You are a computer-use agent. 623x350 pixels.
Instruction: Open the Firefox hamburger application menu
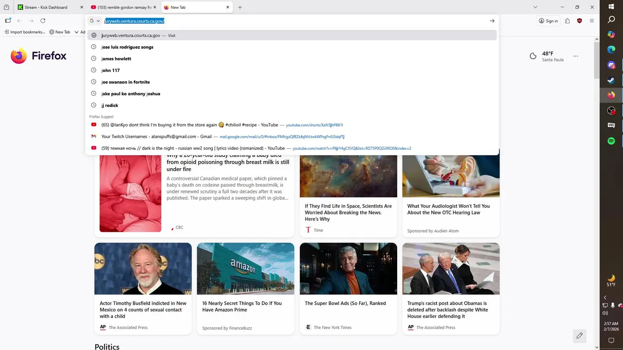(592, 21)
